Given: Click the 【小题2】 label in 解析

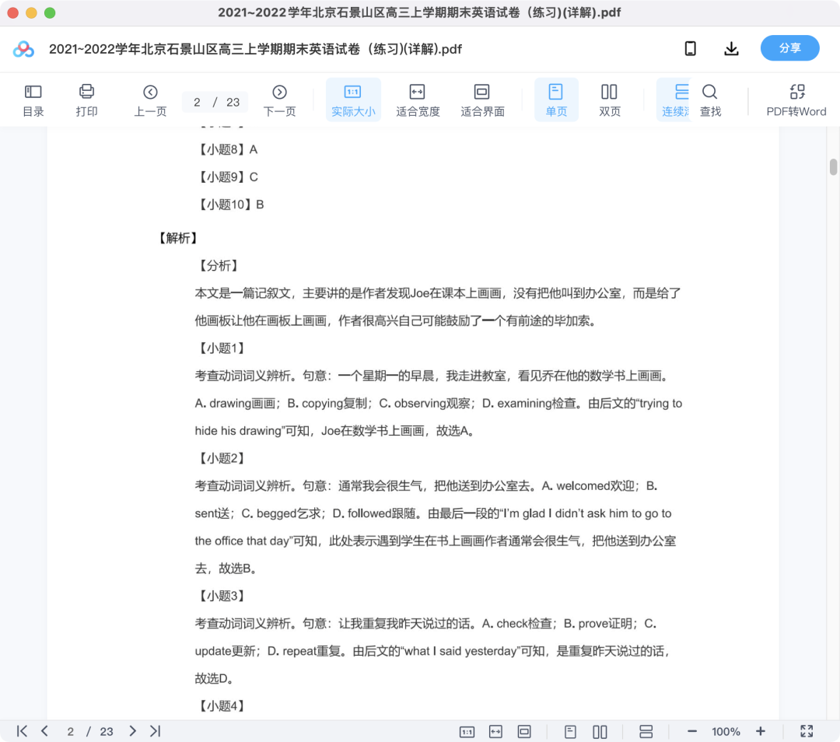Looking at the screenshot, I should [222, 458].
